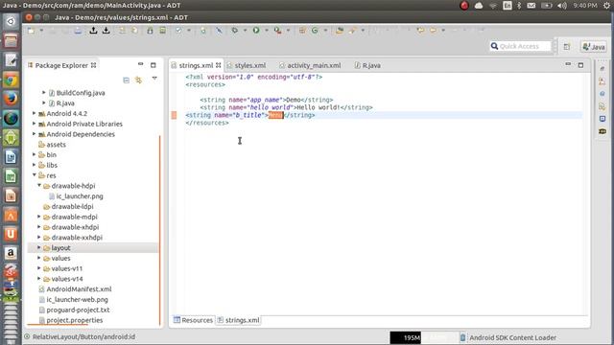Viewport: 614px width, 345px height.
Task: Open the volume indicator in top bar
Action: [x=562, y=6]
